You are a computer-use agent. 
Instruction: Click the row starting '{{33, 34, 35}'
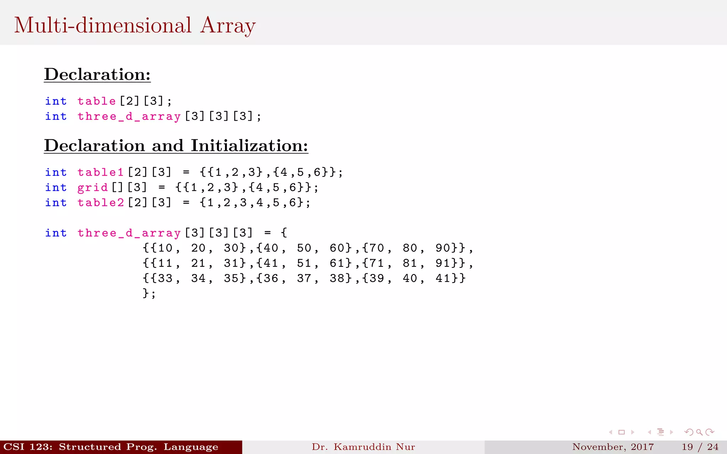(x=304, y=278)
